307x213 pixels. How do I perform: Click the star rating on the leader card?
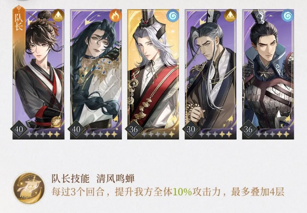coord(44,134)
